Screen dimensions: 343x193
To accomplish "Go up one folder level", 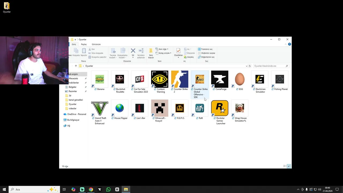I will 76,66.
